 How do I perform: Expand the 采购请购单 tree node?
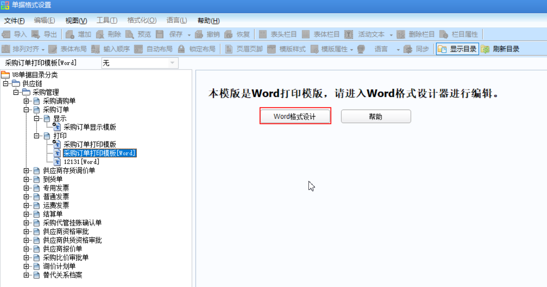(27, 101)
